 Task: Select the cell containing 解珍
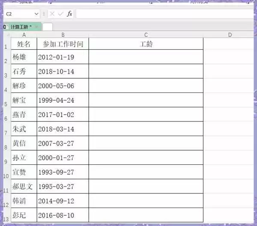point(24,86)
